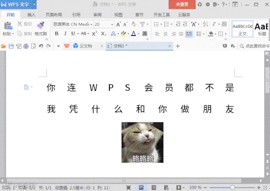This screenshot has height=191, width=270.
Task: Click the Paste (粘贴) icon
Action: tap(8, 26)
